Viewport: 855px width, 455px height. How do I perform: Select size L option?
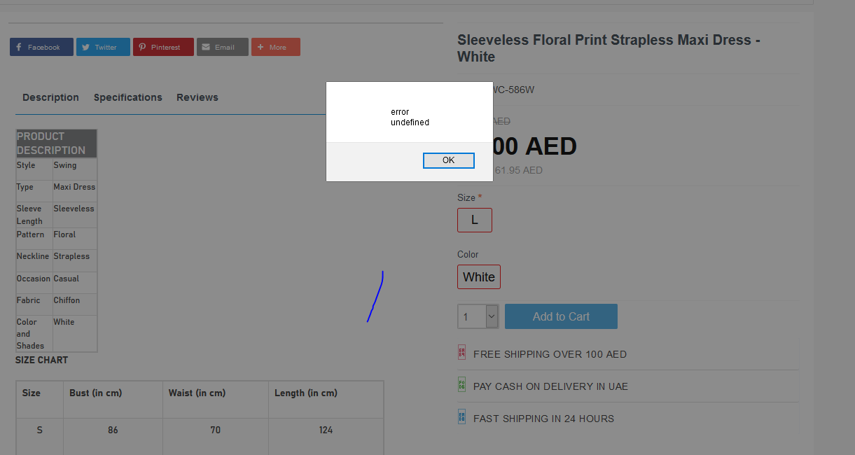point(475,220)
